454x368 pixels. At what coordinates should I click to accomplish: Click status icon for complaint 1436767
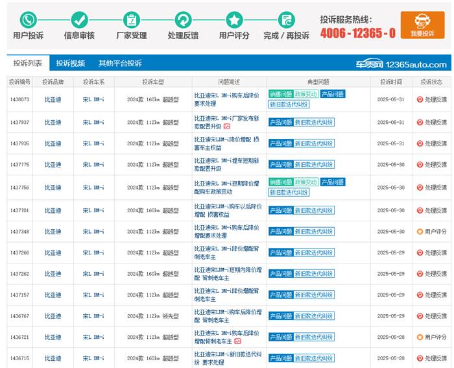[420, 316]
